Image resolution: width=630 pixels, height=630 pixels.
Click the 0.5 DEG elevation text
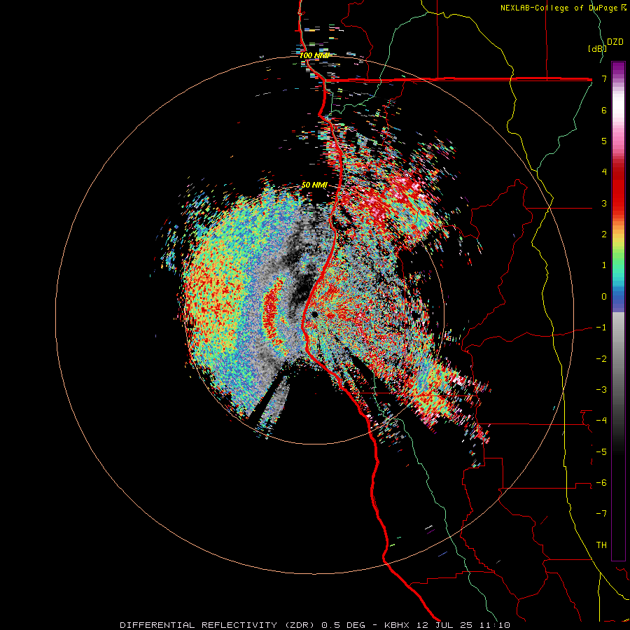point(343,625)
